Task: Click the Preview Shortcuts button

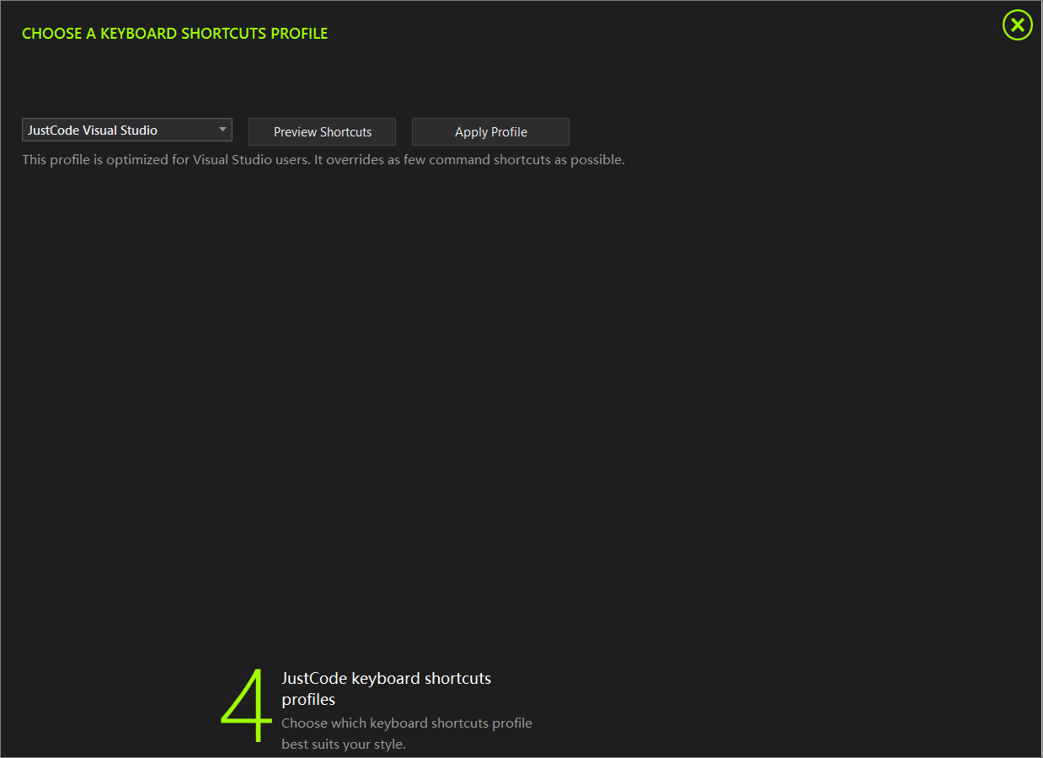Action: click(x=322, y=131)
